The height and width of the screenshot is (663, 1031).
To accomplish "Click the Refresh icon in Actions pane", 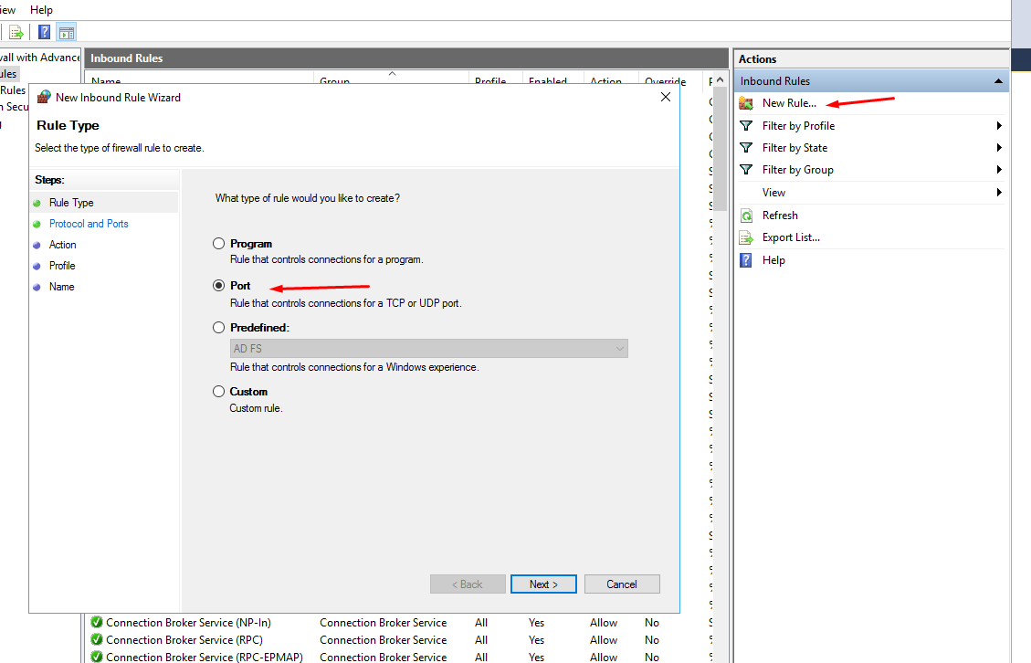I will coord(746,215).
